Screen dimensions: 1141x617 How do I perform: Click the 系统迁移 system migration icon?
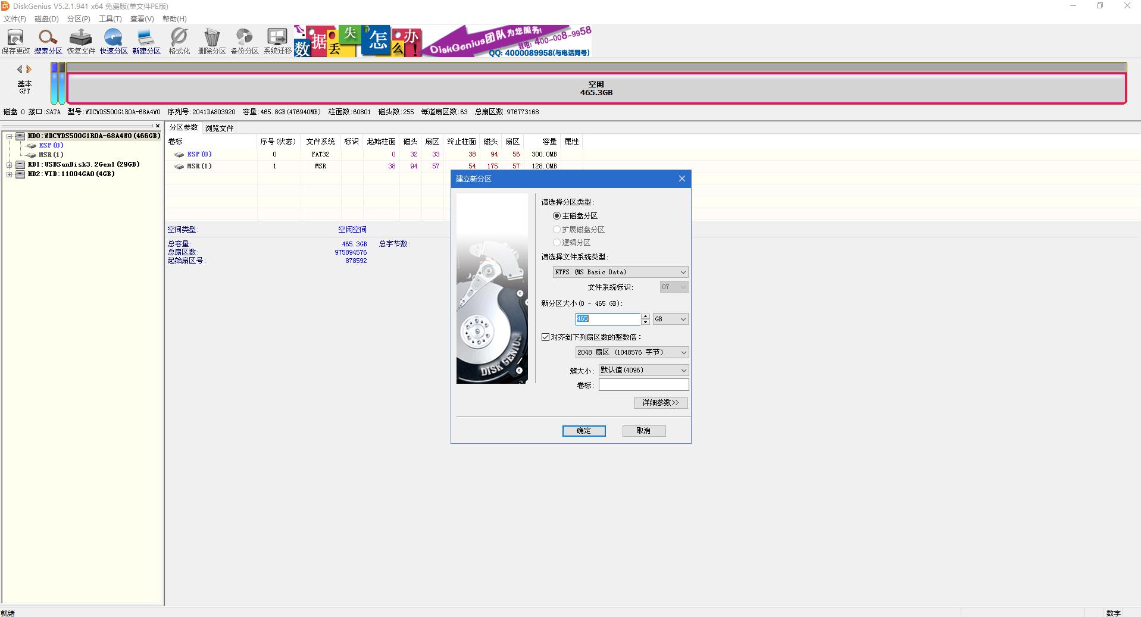pos(277,42)
